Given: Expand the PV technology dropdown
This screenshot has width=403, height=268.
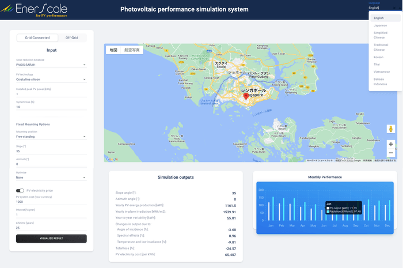Looking at the screenshot, I should point(51,80).
